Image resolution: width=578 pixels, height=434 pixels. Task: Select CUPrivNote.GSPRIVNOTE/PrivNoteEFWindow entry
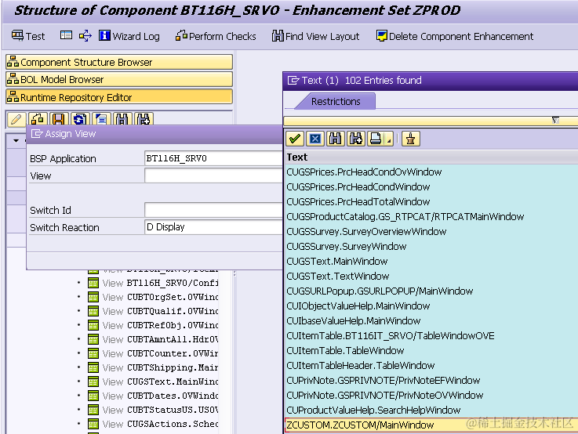pos(383,380)
